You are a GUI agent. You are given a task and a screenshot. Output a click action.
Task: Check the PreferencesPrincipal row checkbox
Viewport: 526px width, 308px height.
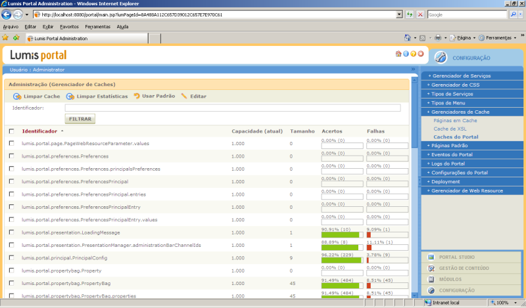click(x=11, y=181)
